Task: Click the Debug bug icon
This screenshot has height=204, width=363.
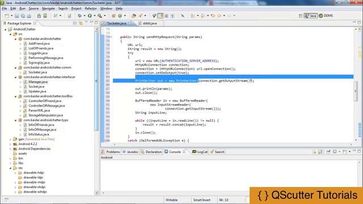Action: [x=79, y=16]
